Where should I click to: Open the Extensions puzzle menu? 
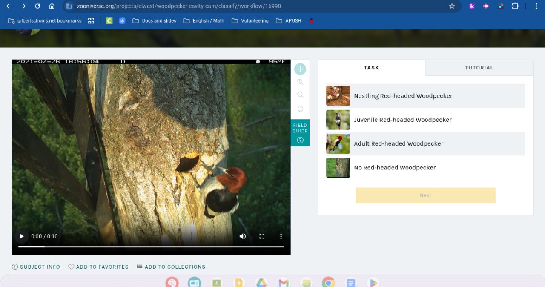pos(515,6)
